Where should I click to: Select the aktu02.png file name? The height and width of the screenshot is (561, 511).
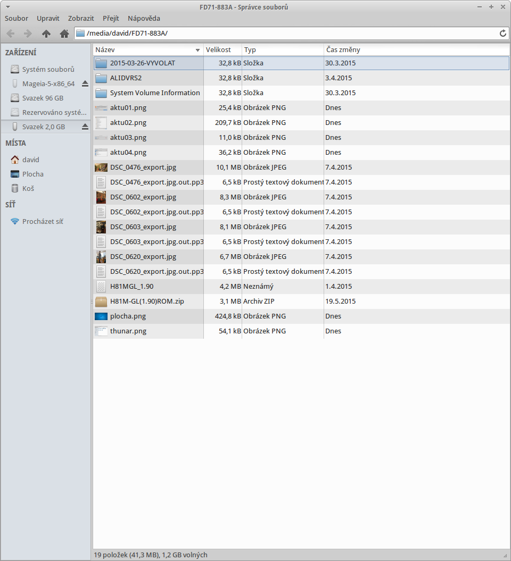tap(128, 123)
